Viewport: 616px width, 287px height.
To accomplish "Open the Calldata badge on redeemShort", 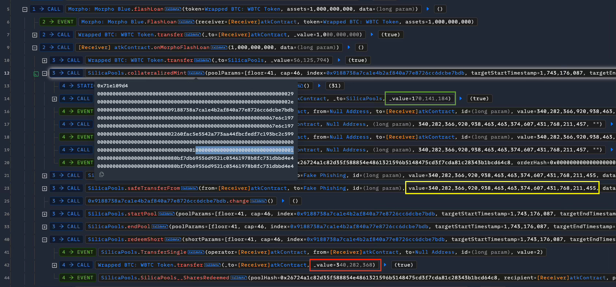I will pos(173,239).
